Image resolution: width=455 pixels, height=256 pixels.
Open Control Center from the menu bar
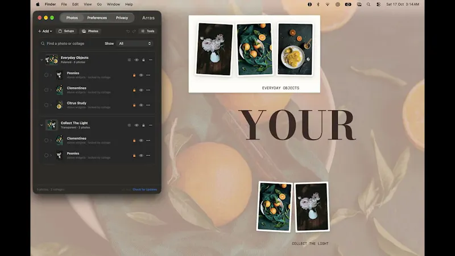(x=378, y=5)
